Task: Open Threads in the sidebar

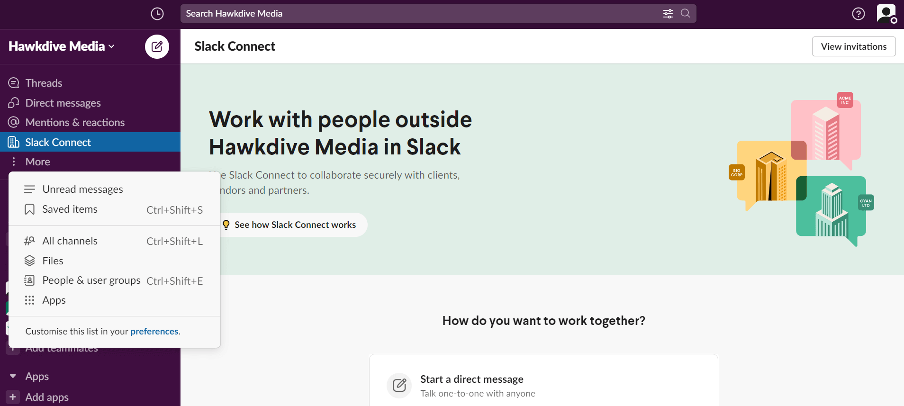Action: 90,83
